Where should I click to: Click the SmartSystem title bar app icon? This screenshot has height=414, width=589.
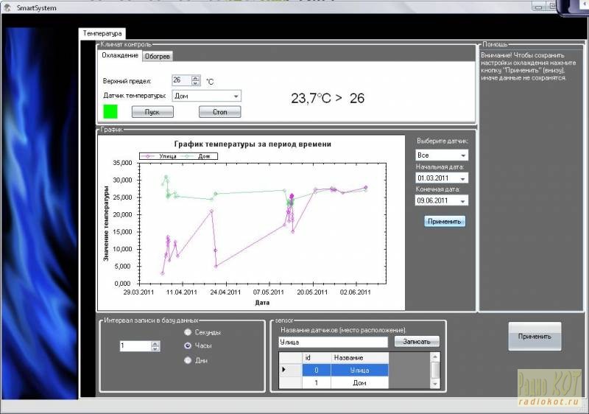pos(7,7)
